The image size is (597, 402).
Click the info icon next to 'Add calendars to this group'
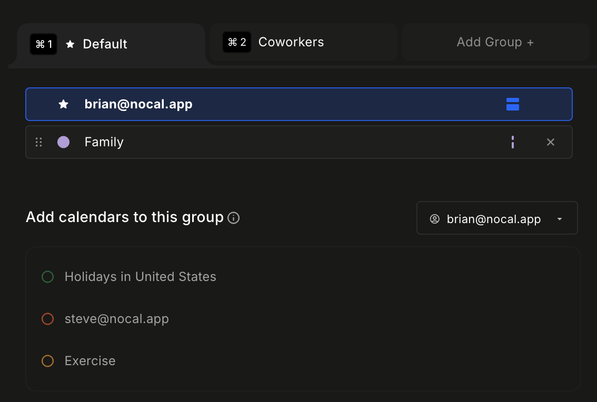coord(233,218)
